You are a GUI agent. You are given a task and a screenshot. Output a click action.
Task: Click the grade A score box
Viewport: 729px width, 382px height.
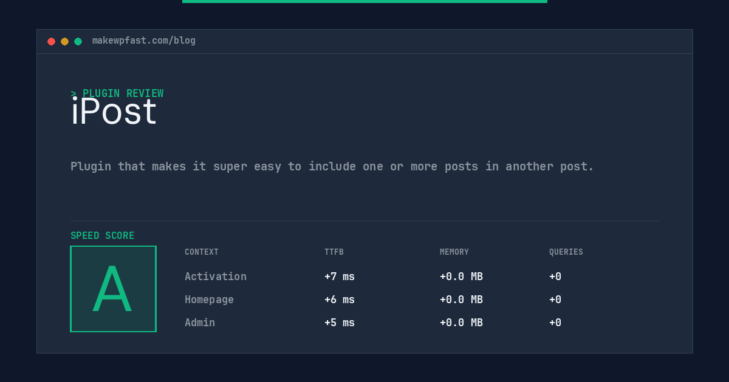(113, 289)
